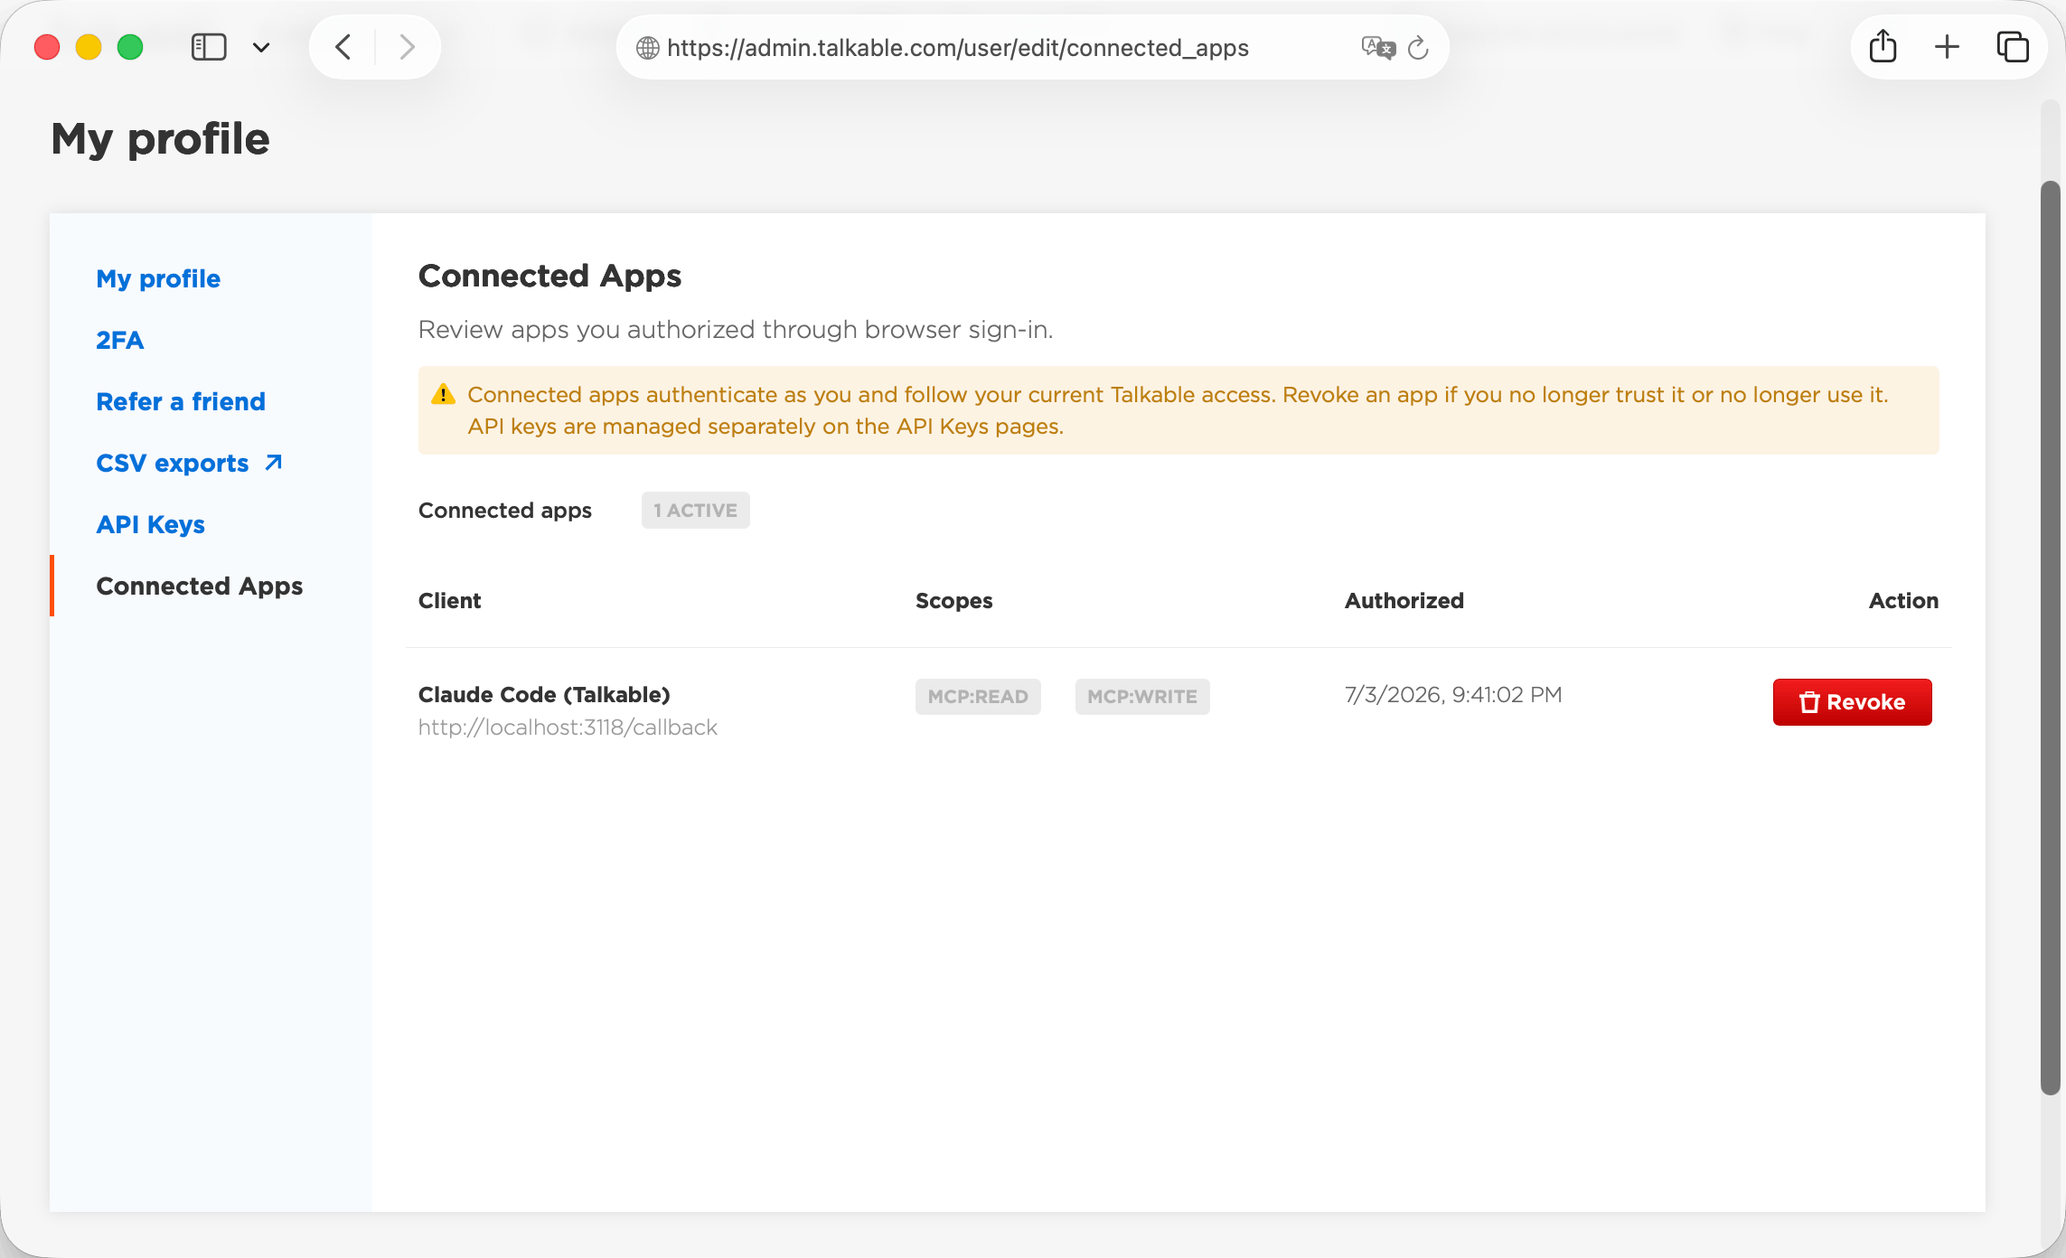Click the CSV exports external arrow icon
The image size is (2066, 1258).
[x=273, y=463]
